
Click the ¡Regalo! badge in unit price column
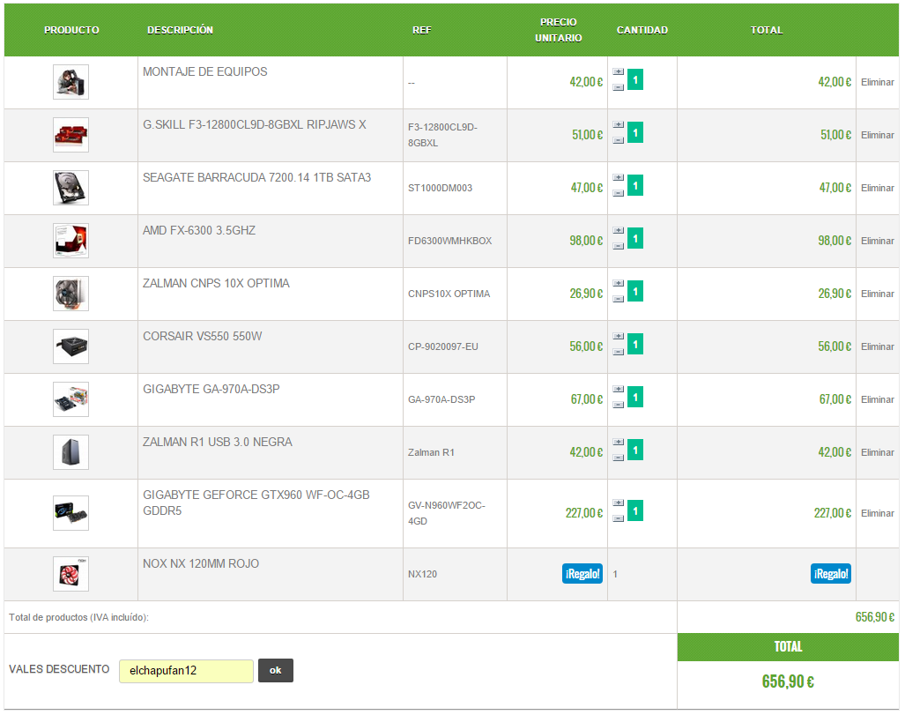[x=582, y=574]
